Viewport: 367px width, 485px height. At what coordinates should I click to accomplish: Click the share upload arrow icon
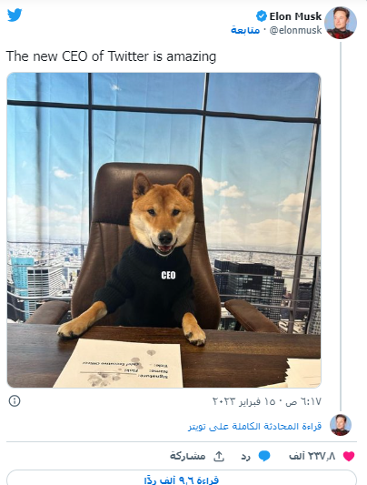pos(219,456)
